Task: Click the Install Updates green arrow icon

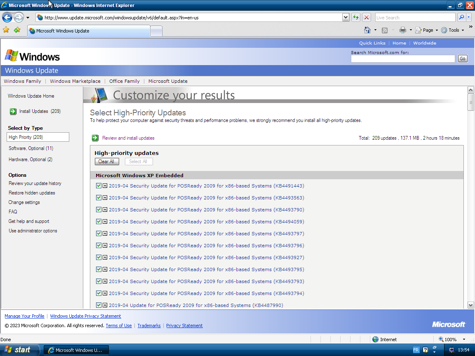Action: coord(13,111)
